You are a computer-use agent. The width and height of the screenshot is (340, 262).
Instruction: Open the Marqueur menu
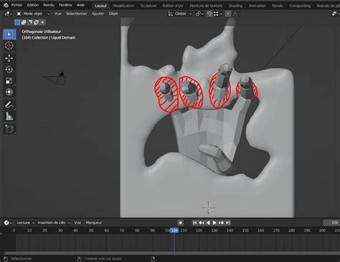94,223
